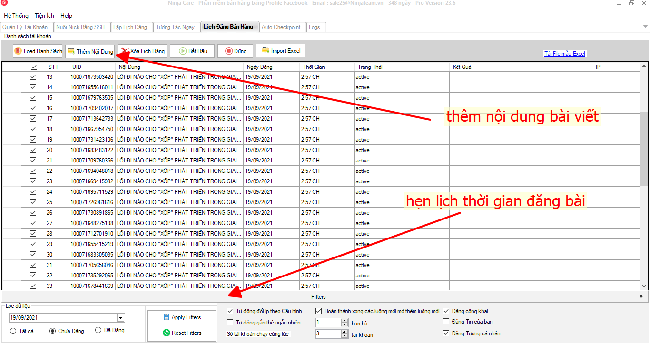The height and width of the screenshot is (343, 650).
Task: Click the Reset Filters button
Action: [x=181, y=333]
